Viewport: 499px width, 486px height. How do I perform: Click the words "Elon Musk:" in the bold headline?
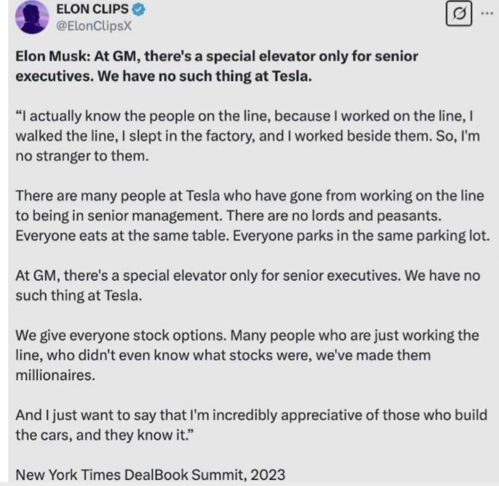click(42, 57)
